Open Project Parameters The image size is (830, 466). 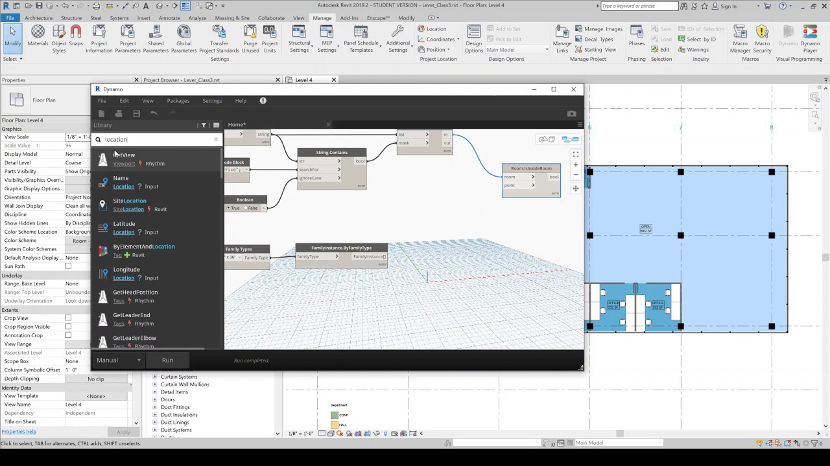coord(127,39)
